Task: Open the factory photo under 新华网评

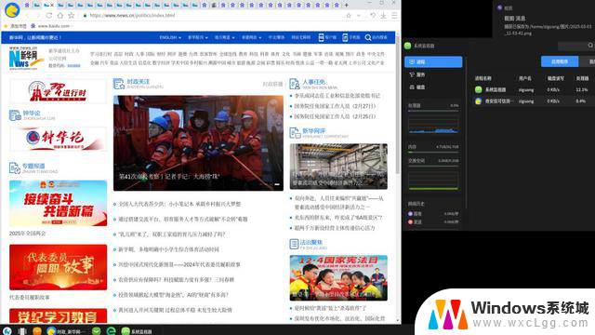Action: pos(338,167)
